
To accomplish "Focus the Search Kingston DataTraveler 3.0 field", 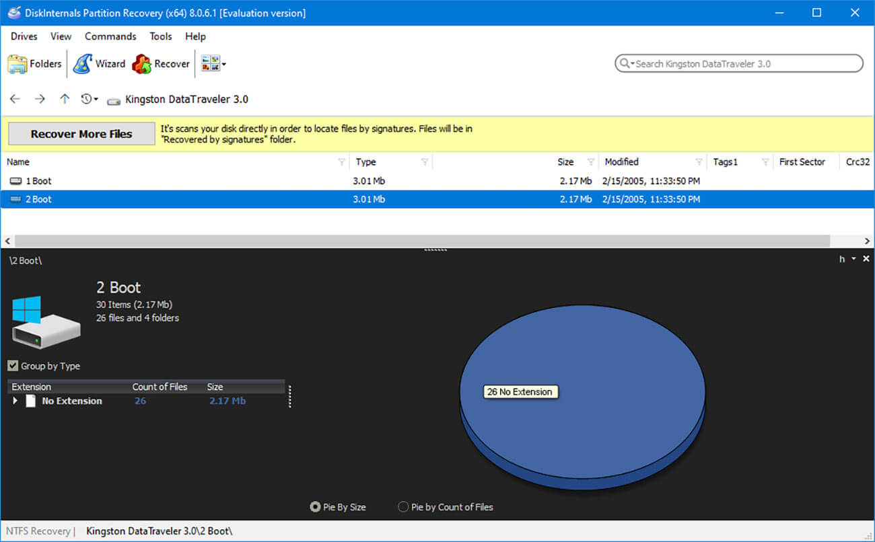I will coord(739,64).
